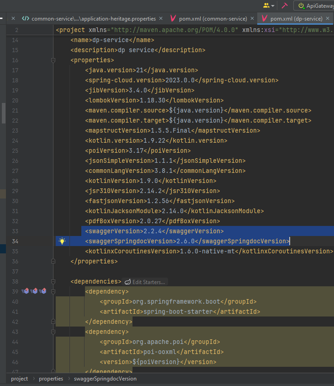Collapse the dependencies block fold marker at line 38
This screenshot has width=334, height=386.
click(x=53, y=281)
